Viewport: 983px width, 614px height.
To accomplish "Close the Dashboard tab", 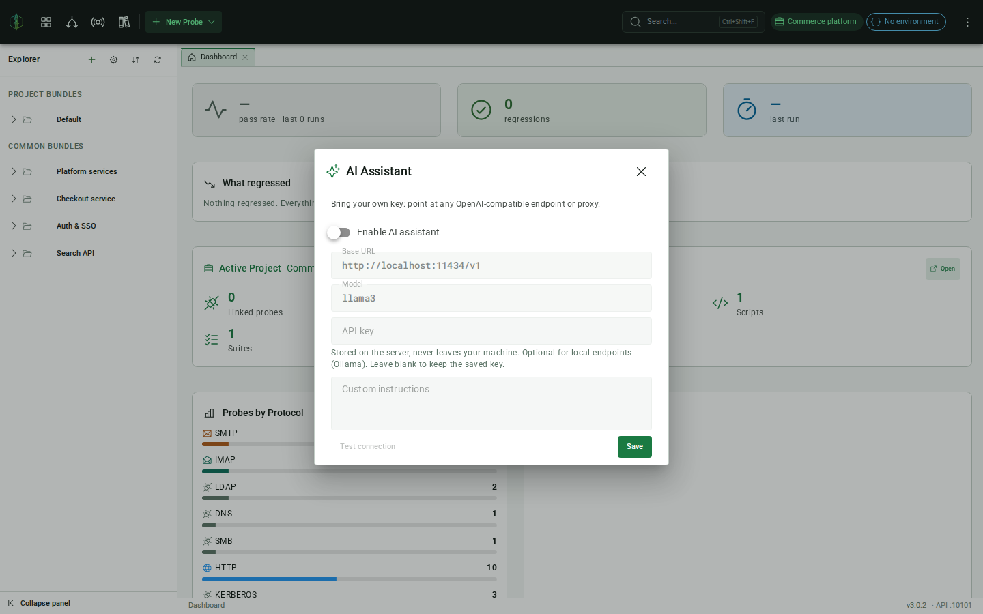I will (245, 57).
